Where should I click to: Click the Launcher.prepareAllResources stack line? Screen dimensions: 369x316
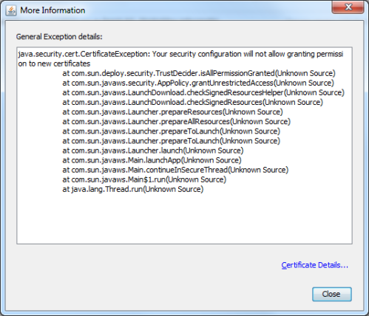click(176, 122)
